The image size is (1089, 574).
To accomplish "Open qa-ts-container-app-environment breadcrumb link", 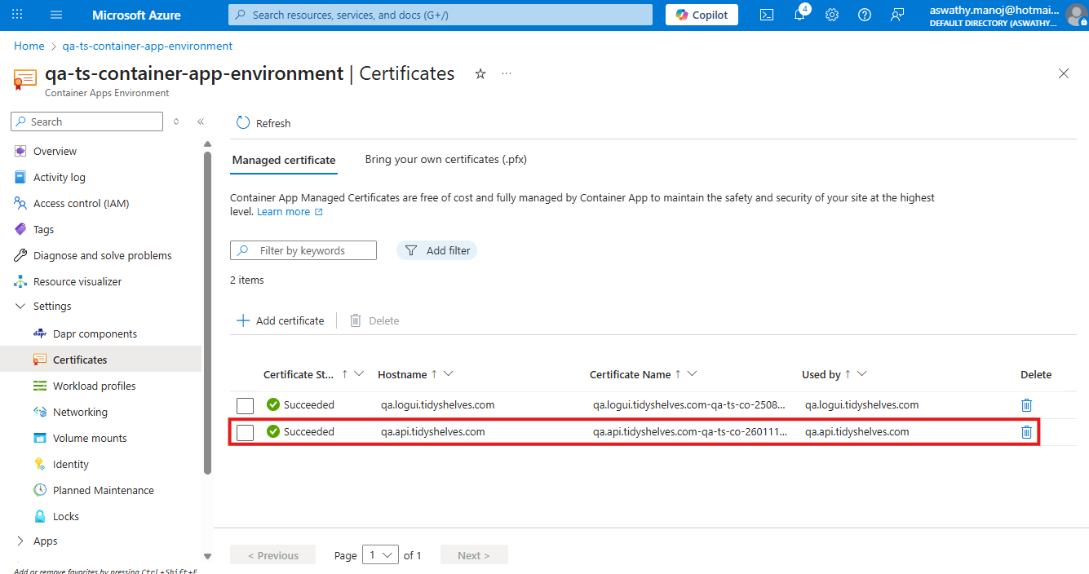I will point(148,46).
